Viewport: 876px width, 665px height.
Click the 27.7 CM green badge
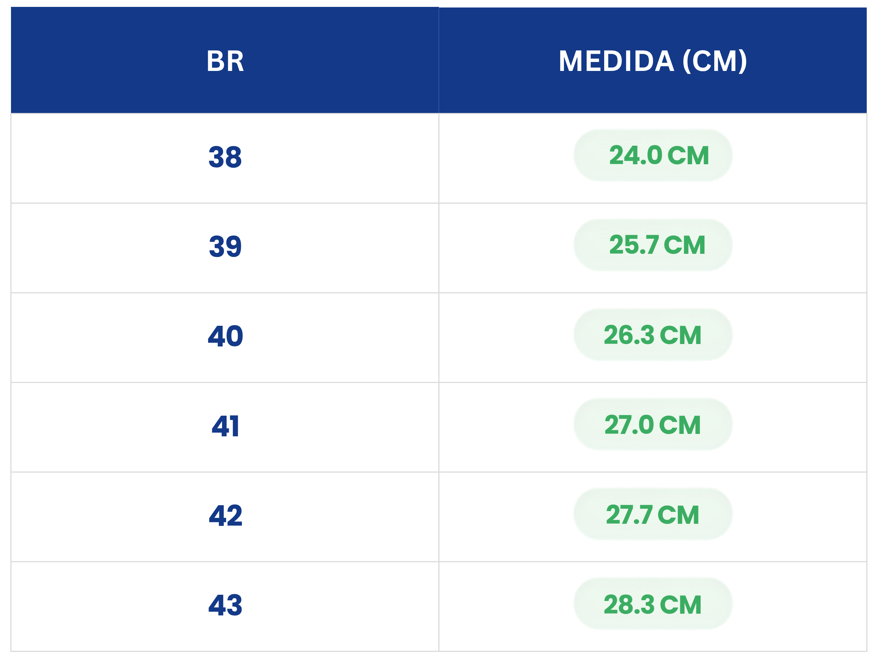click(x=653, y=514)
